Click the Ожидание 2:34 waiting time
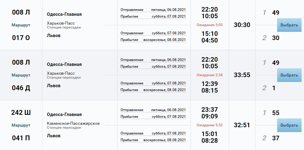This screenshot has height=150, width=304. [209, 75]
